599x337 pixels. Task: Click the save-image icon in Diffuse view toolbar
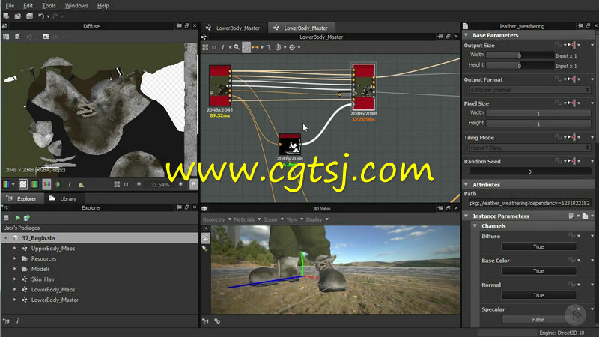17,37
